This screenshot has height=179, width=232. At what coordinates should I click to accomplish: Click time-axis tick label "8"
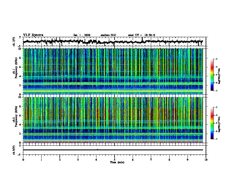(169, 160)
